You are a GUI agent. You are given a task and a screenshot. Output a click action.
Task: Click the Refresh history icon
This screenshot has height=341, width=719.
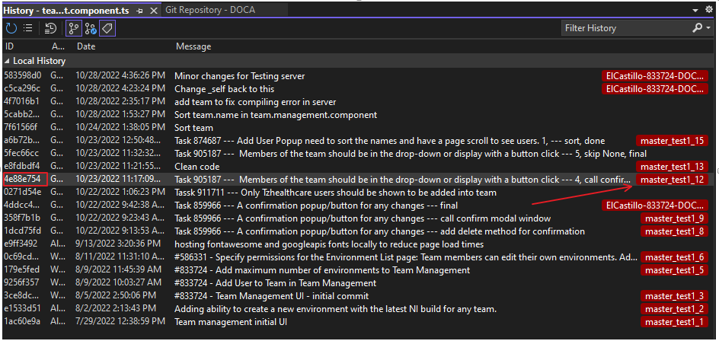click(x=11, y=28)
